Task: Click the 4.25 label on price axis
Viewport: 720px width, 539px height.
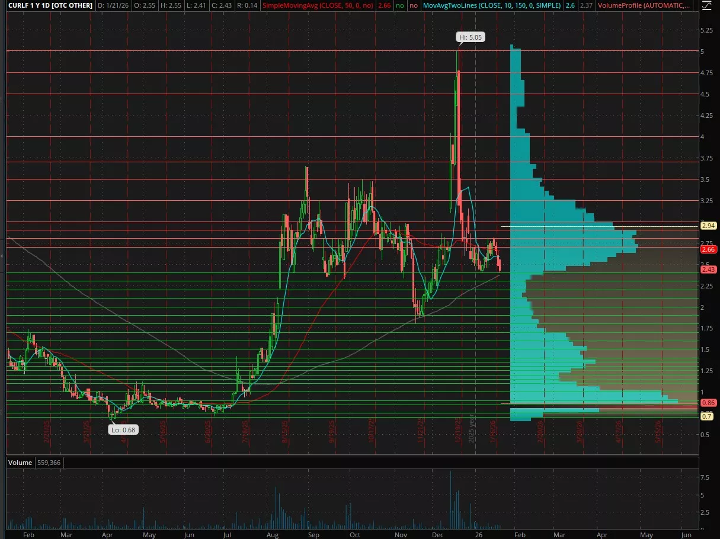Action: tap(706, 115)
